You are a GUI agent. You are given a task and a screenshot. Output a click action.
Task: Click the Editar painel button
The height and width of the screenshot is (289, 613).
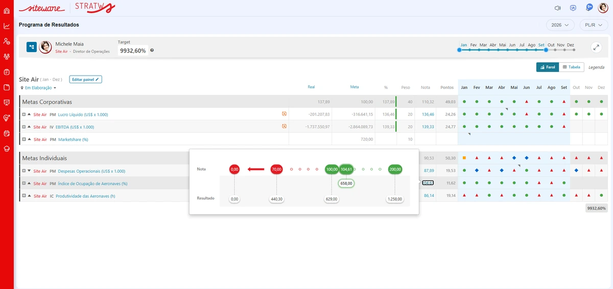click(86, 79)
